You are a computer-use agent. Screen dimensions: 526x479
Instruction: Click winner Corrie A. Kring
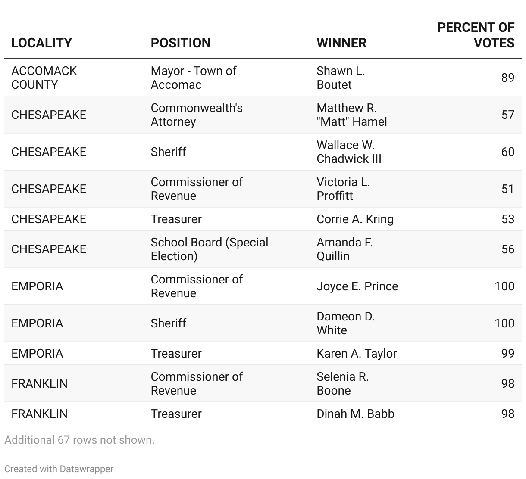pyautogui.click(x=355, y=219)
